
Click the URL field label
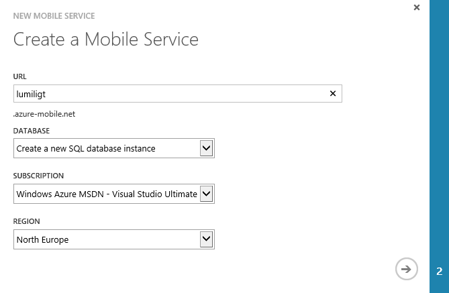point(20,76)
